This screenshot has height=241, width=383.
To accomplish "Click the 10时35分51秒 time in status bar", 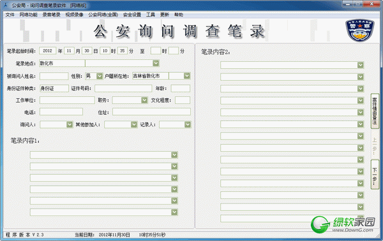I will (152, 235).
